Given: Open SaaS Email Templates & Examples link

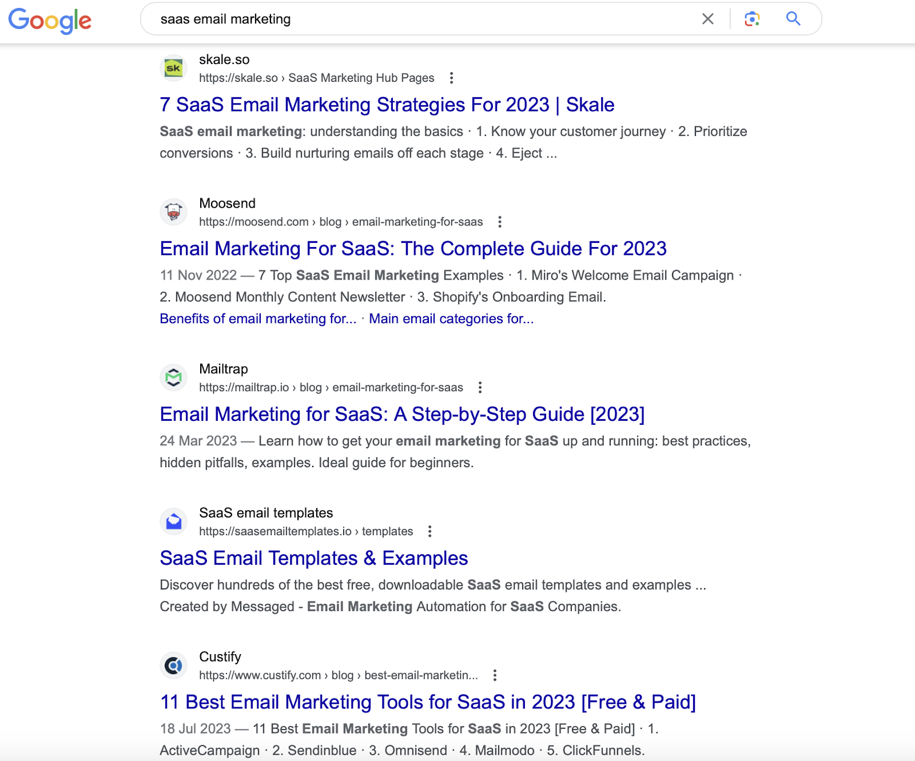Looking at the screenshot, I should [313, 558].
